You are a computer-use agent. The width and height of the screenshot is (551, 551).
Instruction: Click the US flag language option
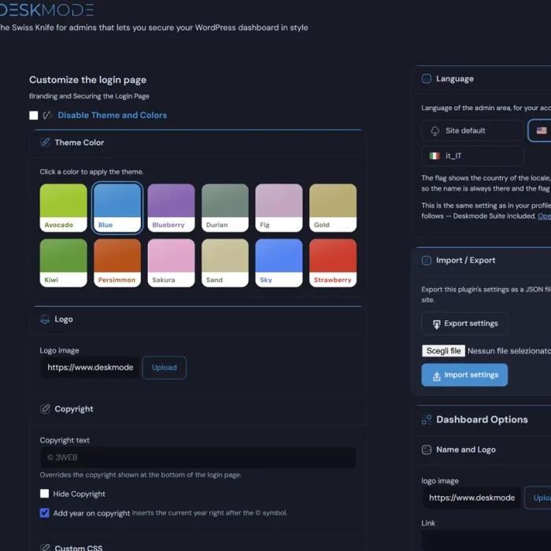coord(542,131)
